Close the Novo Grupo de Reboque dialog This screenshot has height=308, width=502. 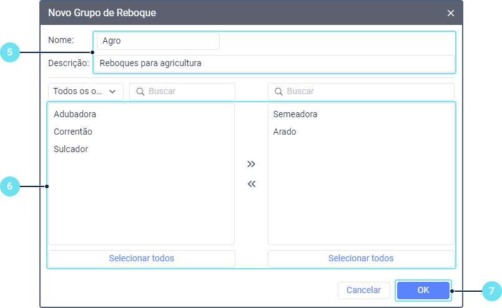(x=451, y=12)
